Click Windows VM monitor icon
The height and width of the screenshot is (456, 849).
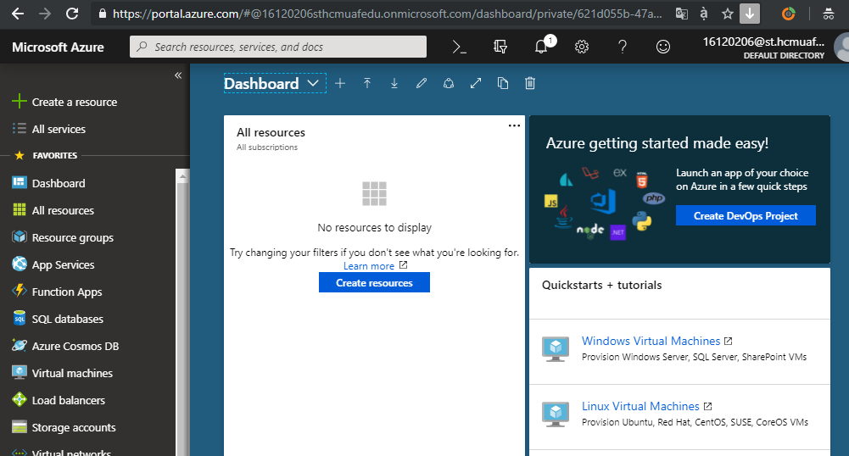[556, 349]
